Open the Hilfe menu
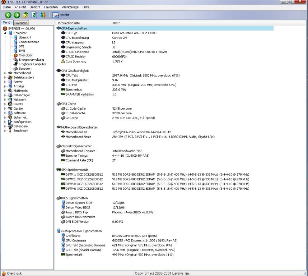Viewport: 308px width, 276px height. (86, 7)
